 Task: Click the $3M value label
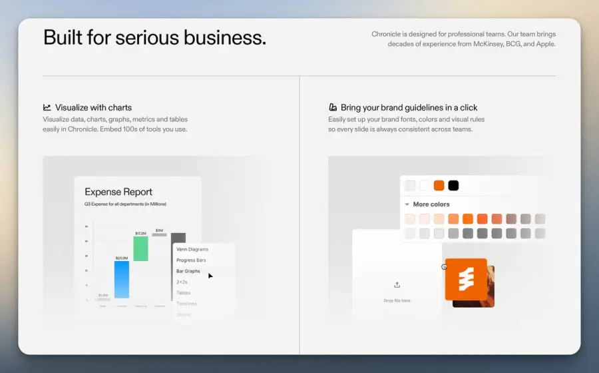pyautogui.click(x=159, y=230)
